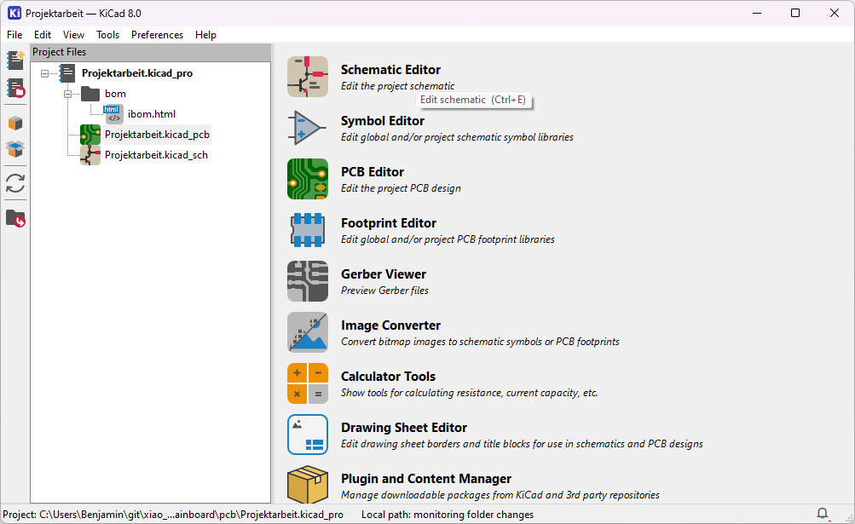Image resolution: width=855 pixels, height=524 pixels.
Task: Open Image Converter icon
Action: coord(308,332)
